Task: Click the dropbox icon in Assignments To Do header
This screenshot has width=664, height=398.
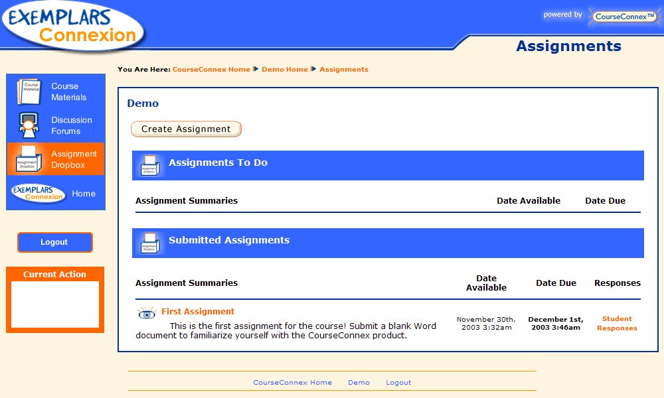Action: pyautogui.click(x=150, y=165)
